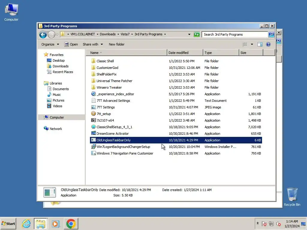Open the Organize dropdown menu
This screenshot has width=307, height=230.
(x=50, y=44)
